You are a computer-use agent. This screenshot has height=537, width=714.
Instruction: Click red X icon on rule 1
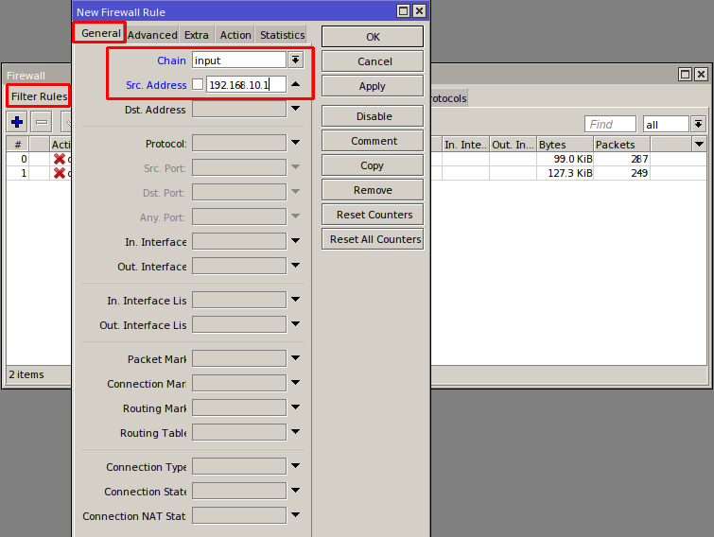(60, 173)
